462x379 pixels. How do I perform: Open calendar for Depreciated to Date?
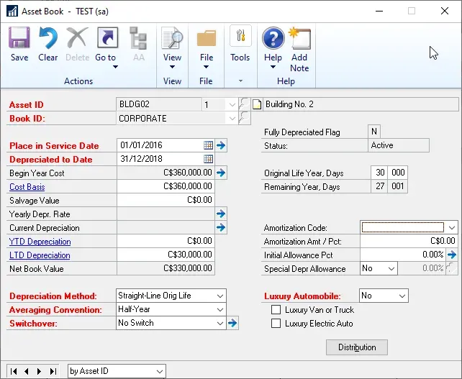208,159
